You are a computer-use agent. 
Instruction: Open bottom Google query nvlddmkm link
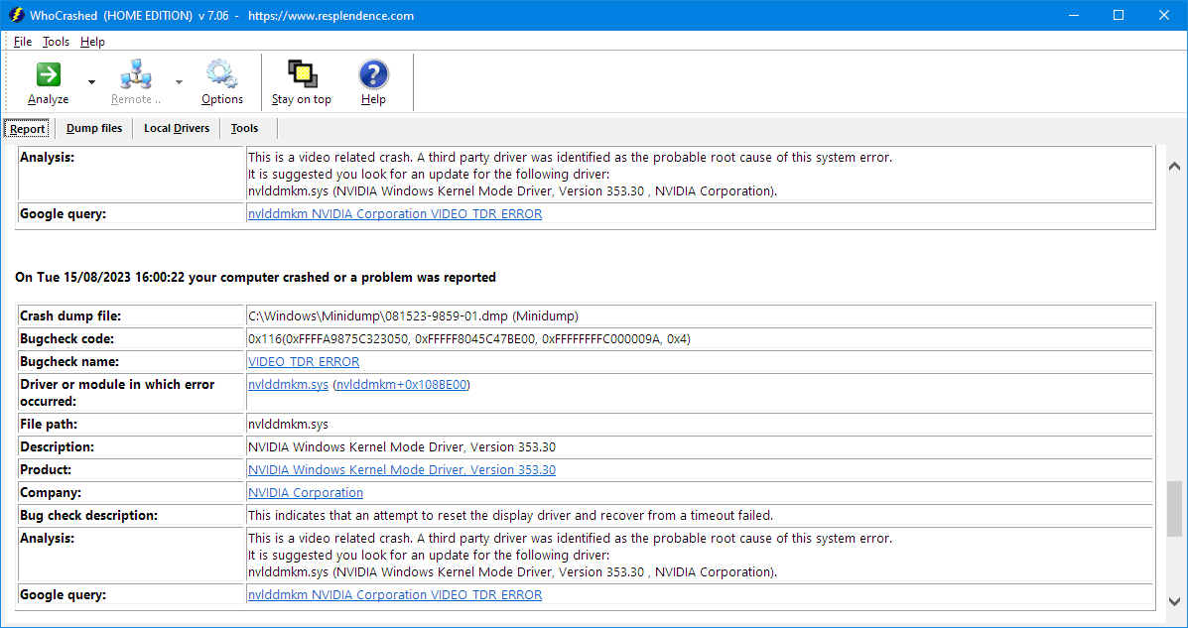[x=395, y=594]
